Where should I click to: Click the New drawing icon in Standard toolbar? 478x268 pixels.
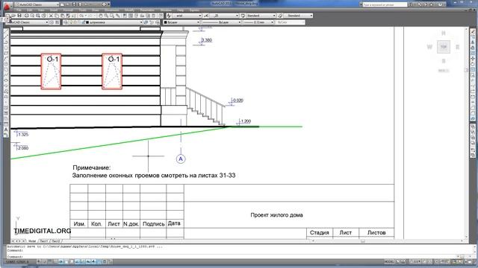8,16
